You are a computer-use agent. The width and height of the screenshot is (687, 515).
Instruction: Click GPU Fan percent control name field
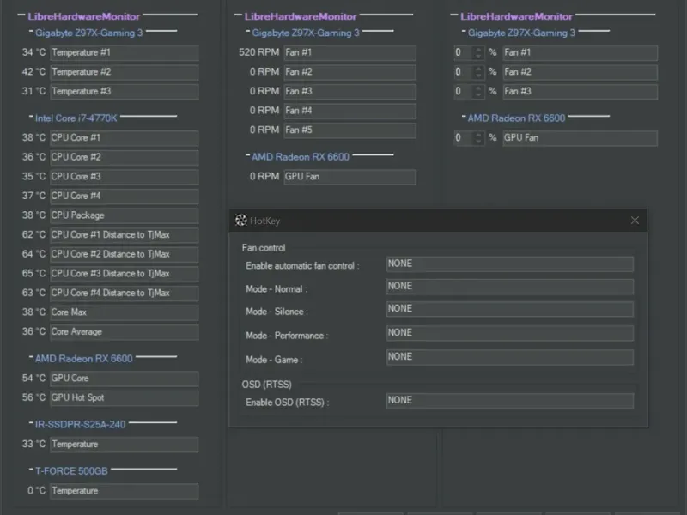coord(581,138)
